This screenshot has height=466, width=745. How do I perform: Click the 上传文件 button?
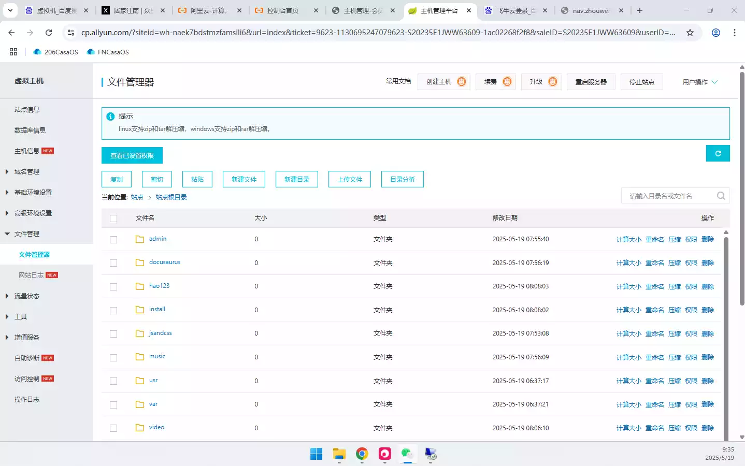[x=350, y=179]
